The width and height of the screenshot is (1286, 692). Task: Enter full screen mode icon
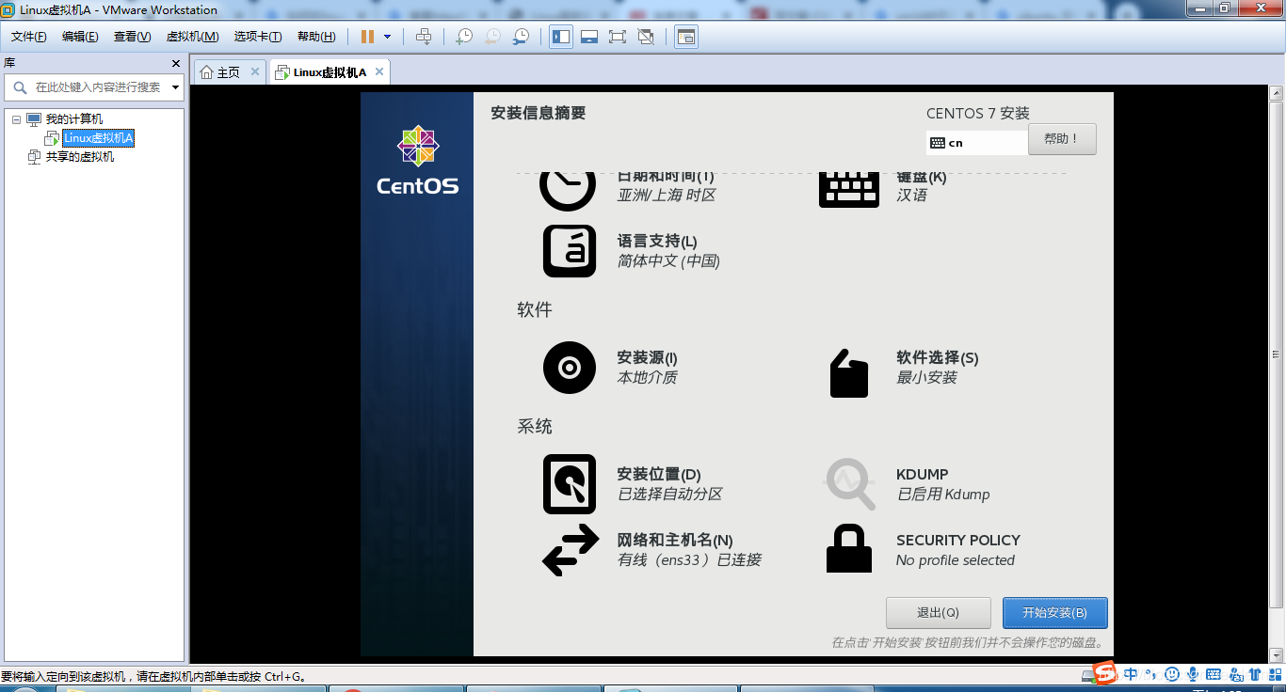click(x=618, y=37)
